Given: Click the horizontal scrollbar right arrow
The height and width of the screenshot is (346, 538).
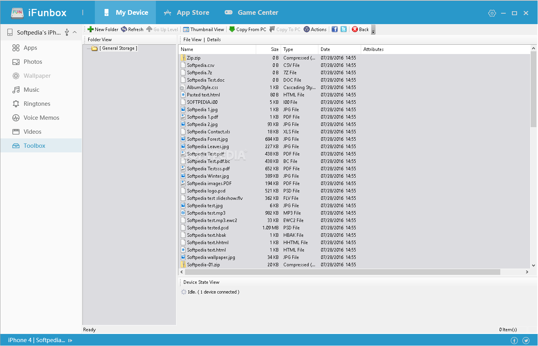Looking at the screenshot, I should (527, 272).
